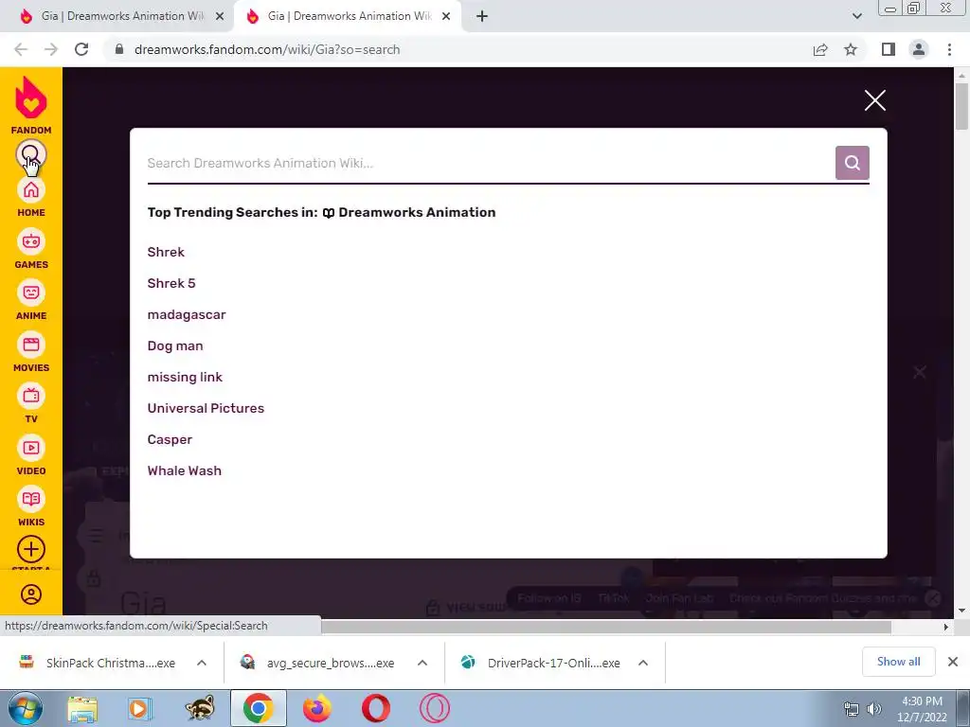
Task: Open a new browser tab
Action: tap(482, 16)
